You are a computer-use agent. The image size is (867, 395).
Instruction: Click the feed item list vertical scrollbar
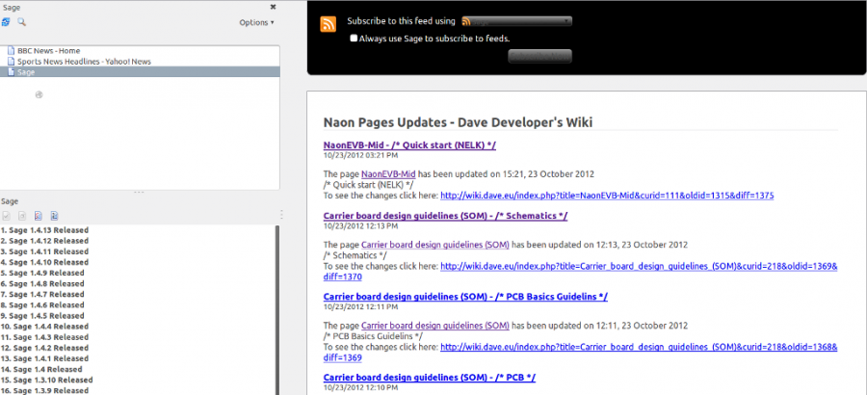click(277, 308)
